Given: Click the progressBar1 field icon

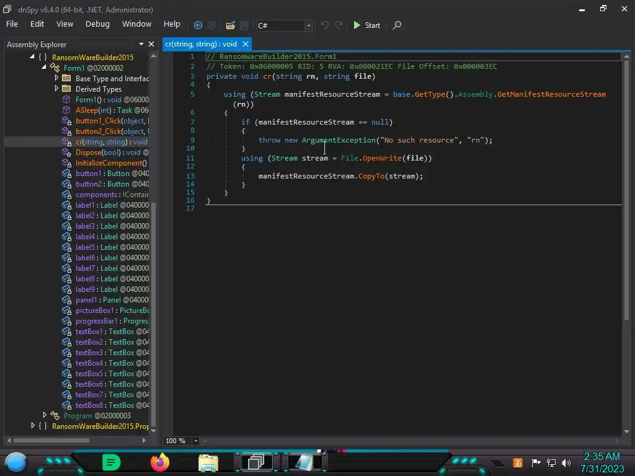Looking at the screenshot, I should click(x=66, y=320).
